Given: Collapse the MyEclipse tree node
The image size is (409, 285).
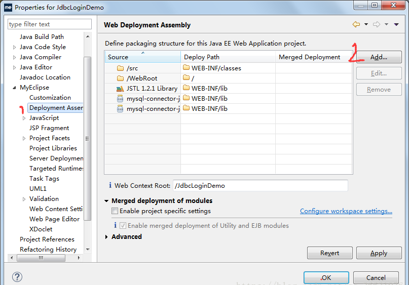Looking at the screenshot, I should (x=14, y=88).
